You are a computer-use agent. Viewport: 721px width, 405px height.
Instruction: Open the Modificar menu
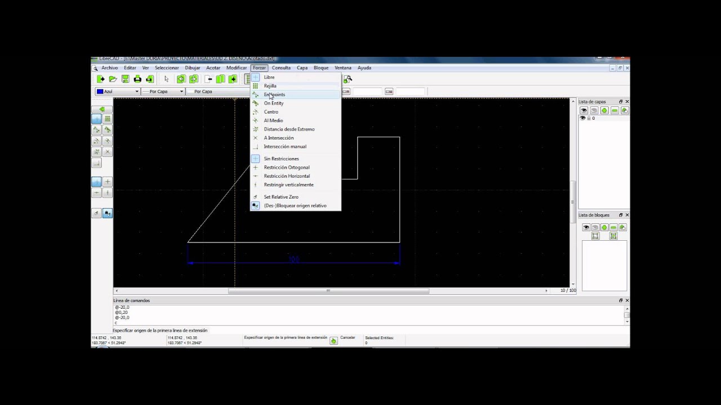tap(237, 68)
